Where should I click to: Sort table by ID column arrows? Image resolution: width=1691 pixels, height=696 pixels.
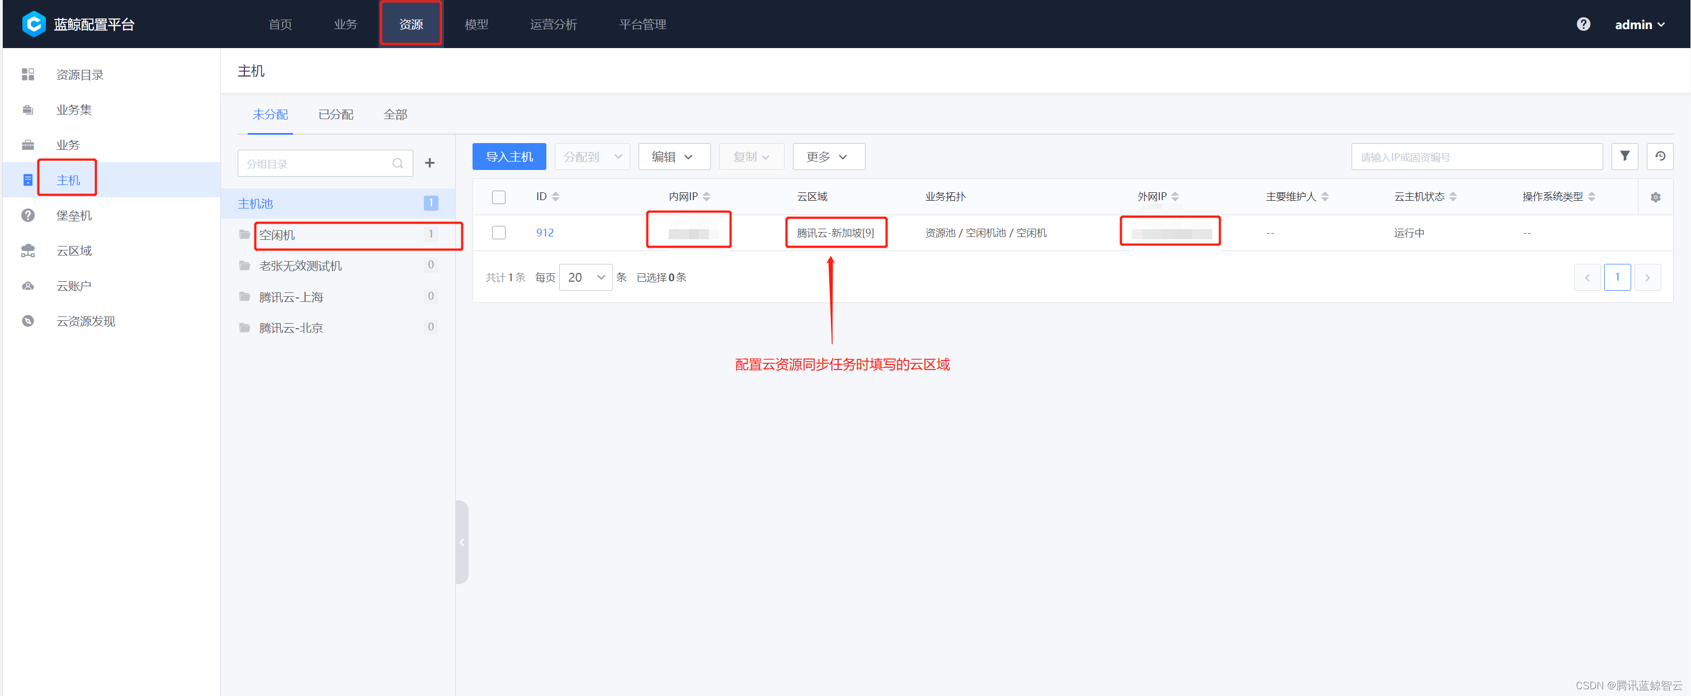coord(555,197)
